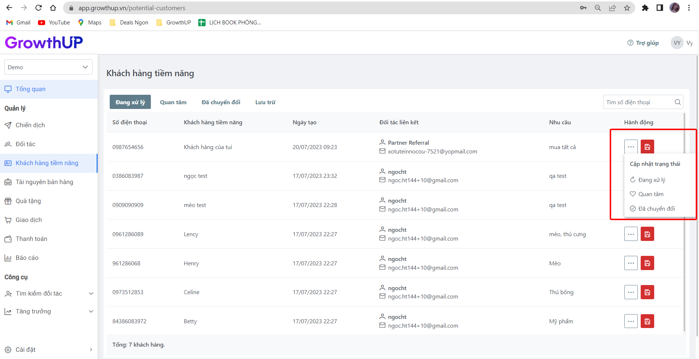Click the search magnifier icon in phone search
The image size is (699, 359).
point(677,102)
